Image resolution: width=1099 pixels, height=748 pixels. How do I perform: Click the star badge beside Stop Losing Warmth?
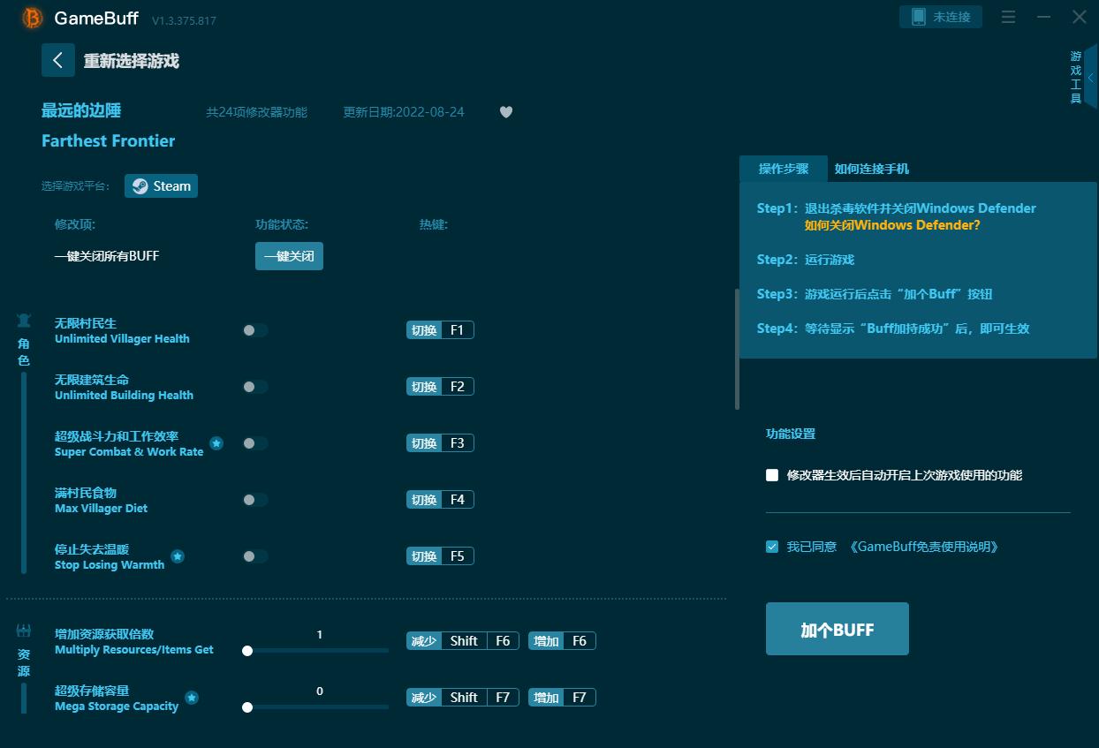click(x=178, y=556)
